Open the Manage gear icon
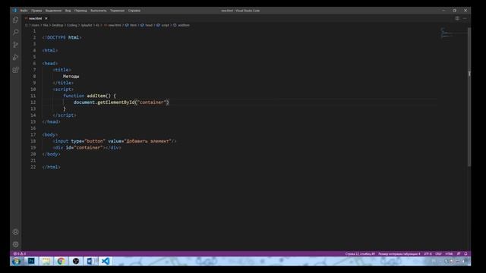This screenshot has height=273, width=486. [15, 244]
